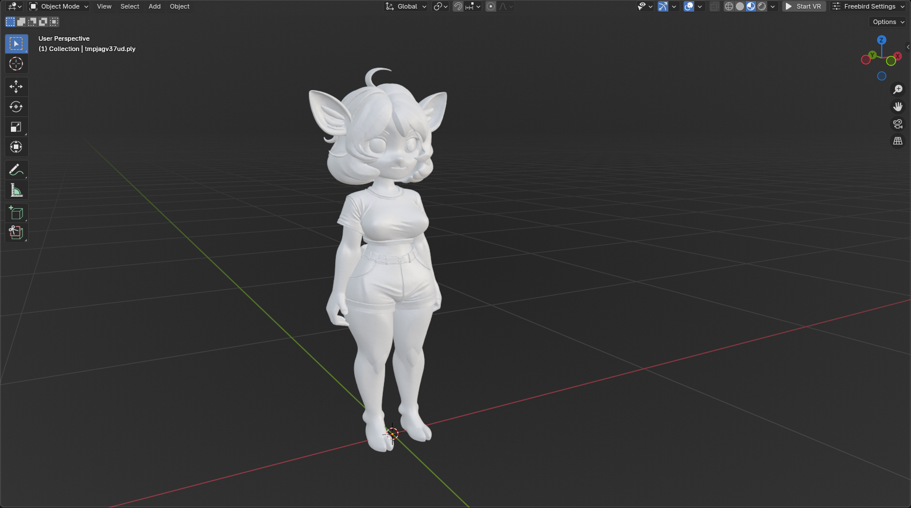Open the pivot point dropdown
Screen dimensions: 911x508
pos(440,6)
